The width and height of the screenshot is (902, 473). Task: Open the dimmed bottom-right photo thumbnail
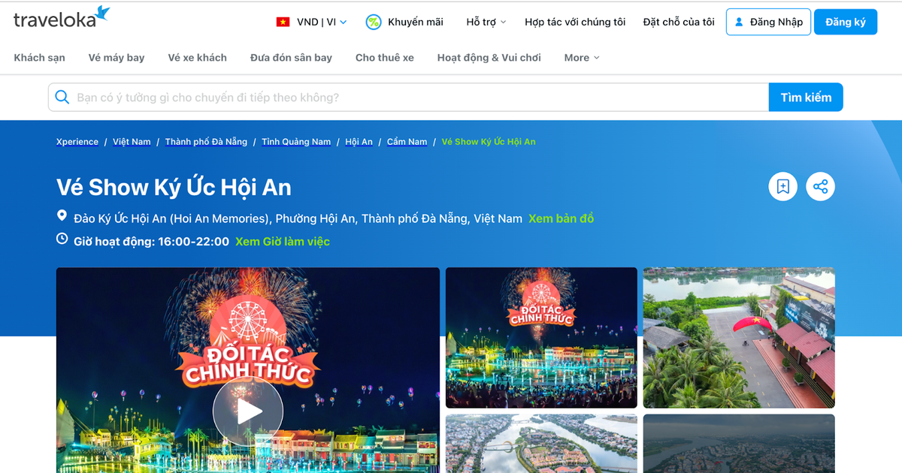(739, 444)
